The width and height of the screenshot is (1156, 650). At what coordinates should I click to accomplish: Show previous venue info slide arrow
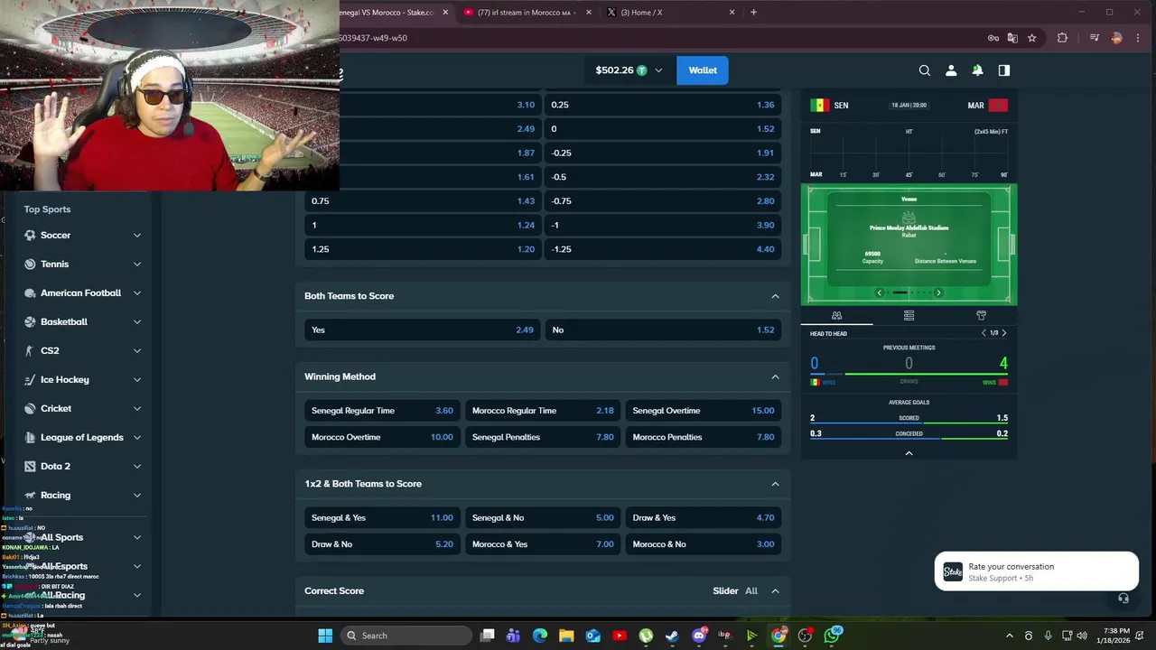tap(880, 292)
